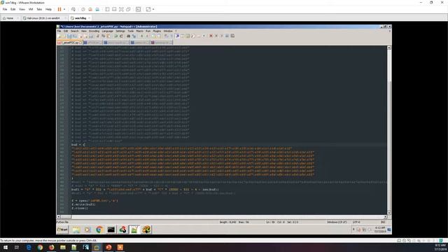Click the Print icon in Notepad++ toolbar
The image size is (448, 252).
pyautogui.click(x=91, y=36)
